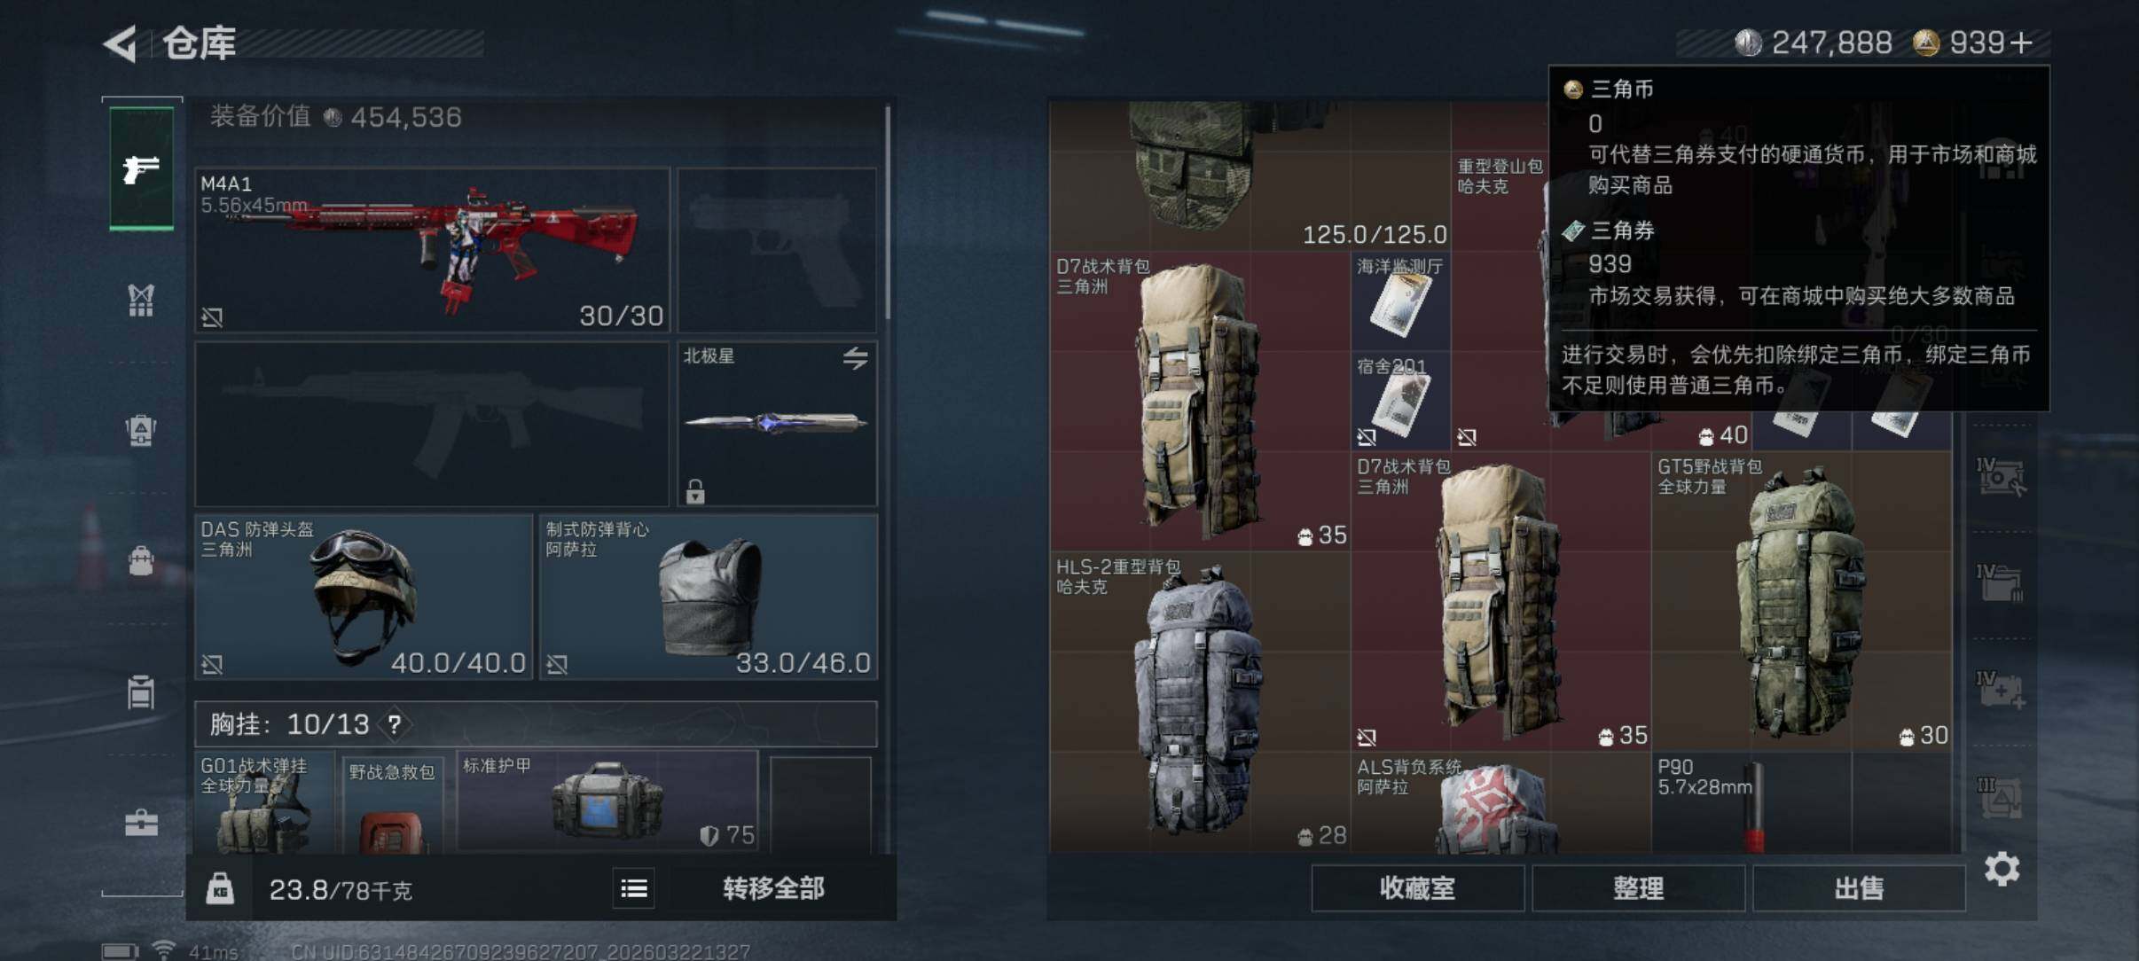Click the question mark next to 胸挂 10/13
This screenshot has width=2139, height=961.
click(395, 725)
